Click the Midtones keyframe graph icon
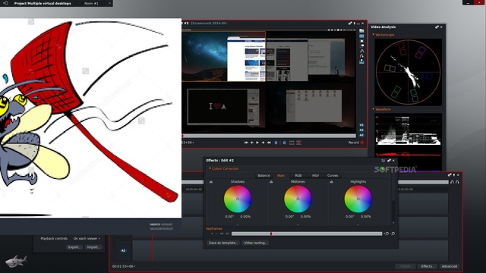 coord(271,182)
